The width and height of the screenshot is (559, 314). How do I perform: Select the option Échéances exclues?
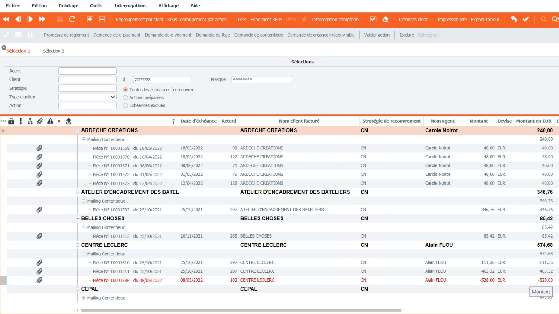[x=125, y=105]
